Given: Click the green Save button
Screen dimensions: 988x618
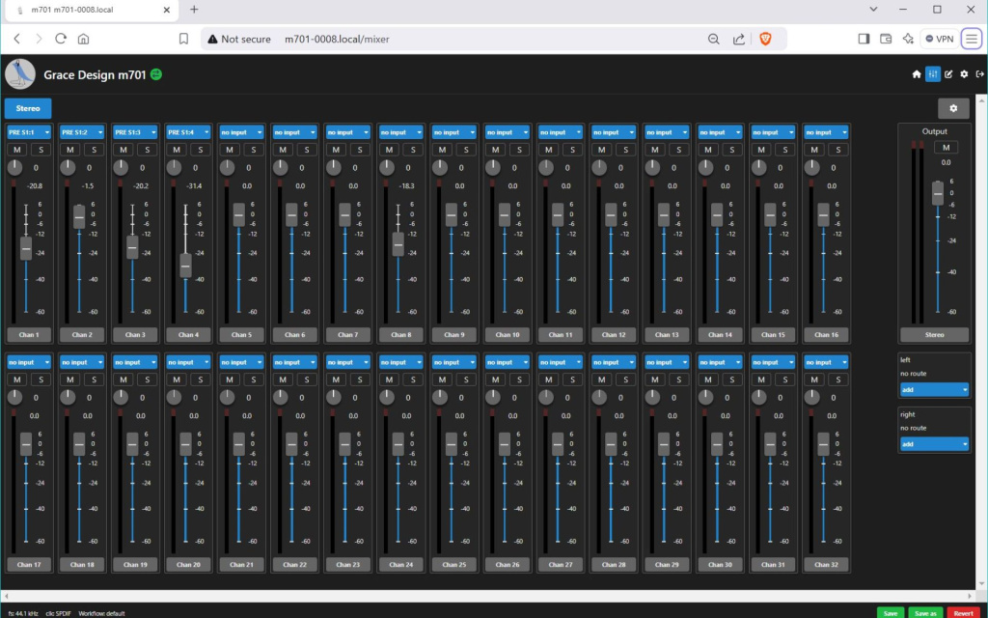Looking at the screenshot, I should 890,612.
